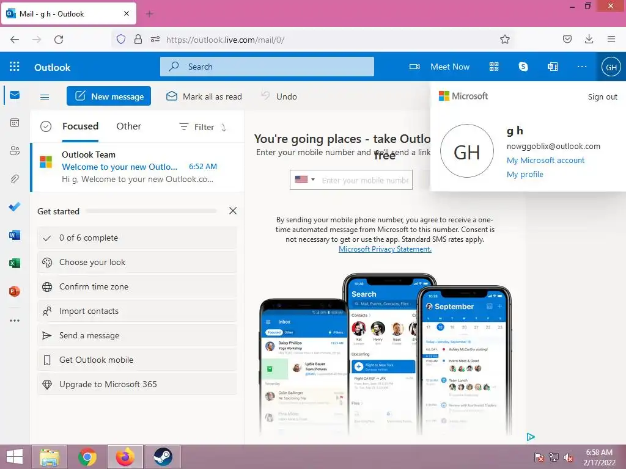The image size is (626, 469).
Task: Open Calendar in the left rail
Action: (15, 123)
